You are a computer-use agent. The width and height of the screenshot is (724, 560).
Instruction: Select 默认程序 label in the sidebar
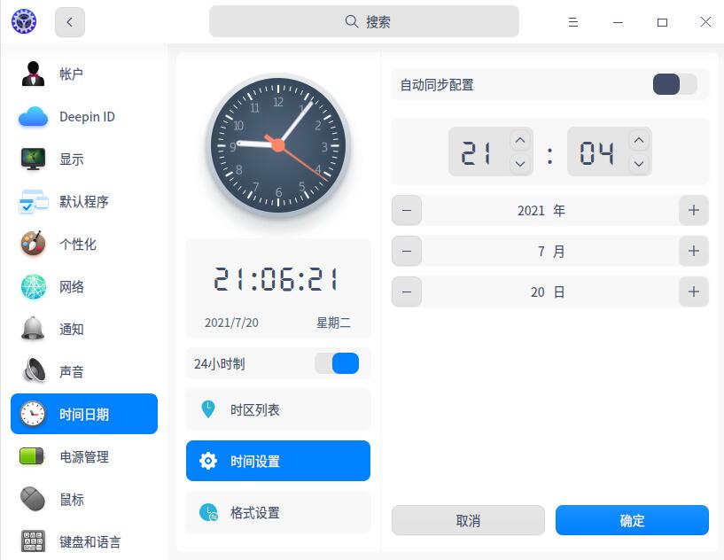pos(84,202)
